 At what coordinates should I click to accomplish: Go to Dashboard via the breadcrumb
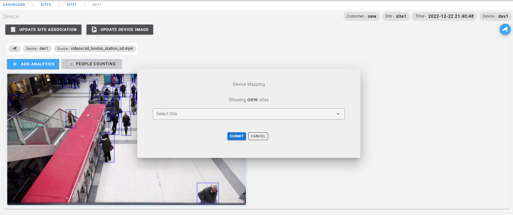[x=14, y=5]
